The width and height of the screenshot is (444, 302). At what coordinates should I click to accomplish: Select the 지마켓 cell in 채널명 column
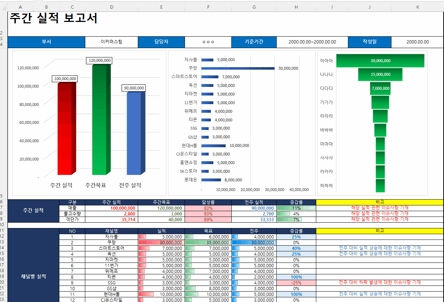(112, 260)
